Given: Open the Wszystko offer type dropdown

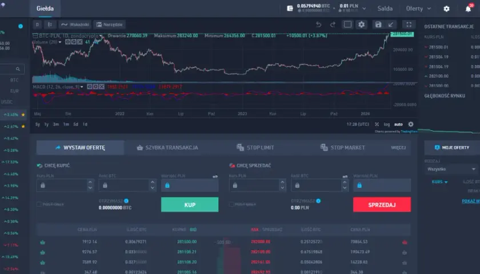Looking at the screenshot, I should tap(451, 169).
